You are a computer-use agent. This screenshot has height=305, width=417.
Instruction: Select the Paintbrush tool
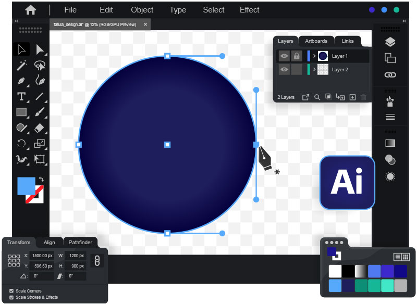40,112
